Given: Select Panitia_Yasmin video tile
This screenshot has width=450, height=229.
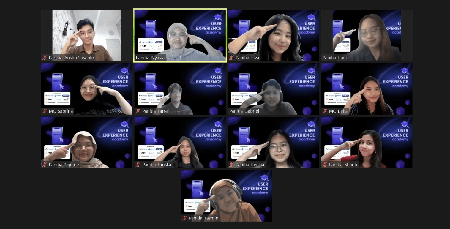Looking at the screenshot, I should (227, 196).
